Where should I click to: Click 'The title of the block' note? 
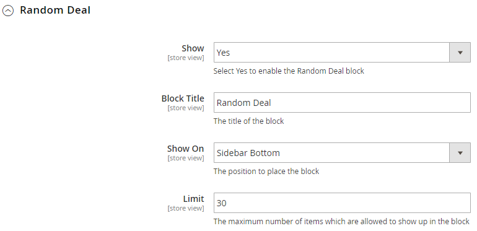point(248,121)
